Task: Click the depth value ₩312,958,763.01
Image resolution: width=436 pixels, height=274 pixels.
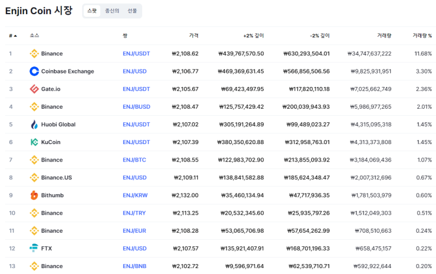Action: tap(307, 142)
